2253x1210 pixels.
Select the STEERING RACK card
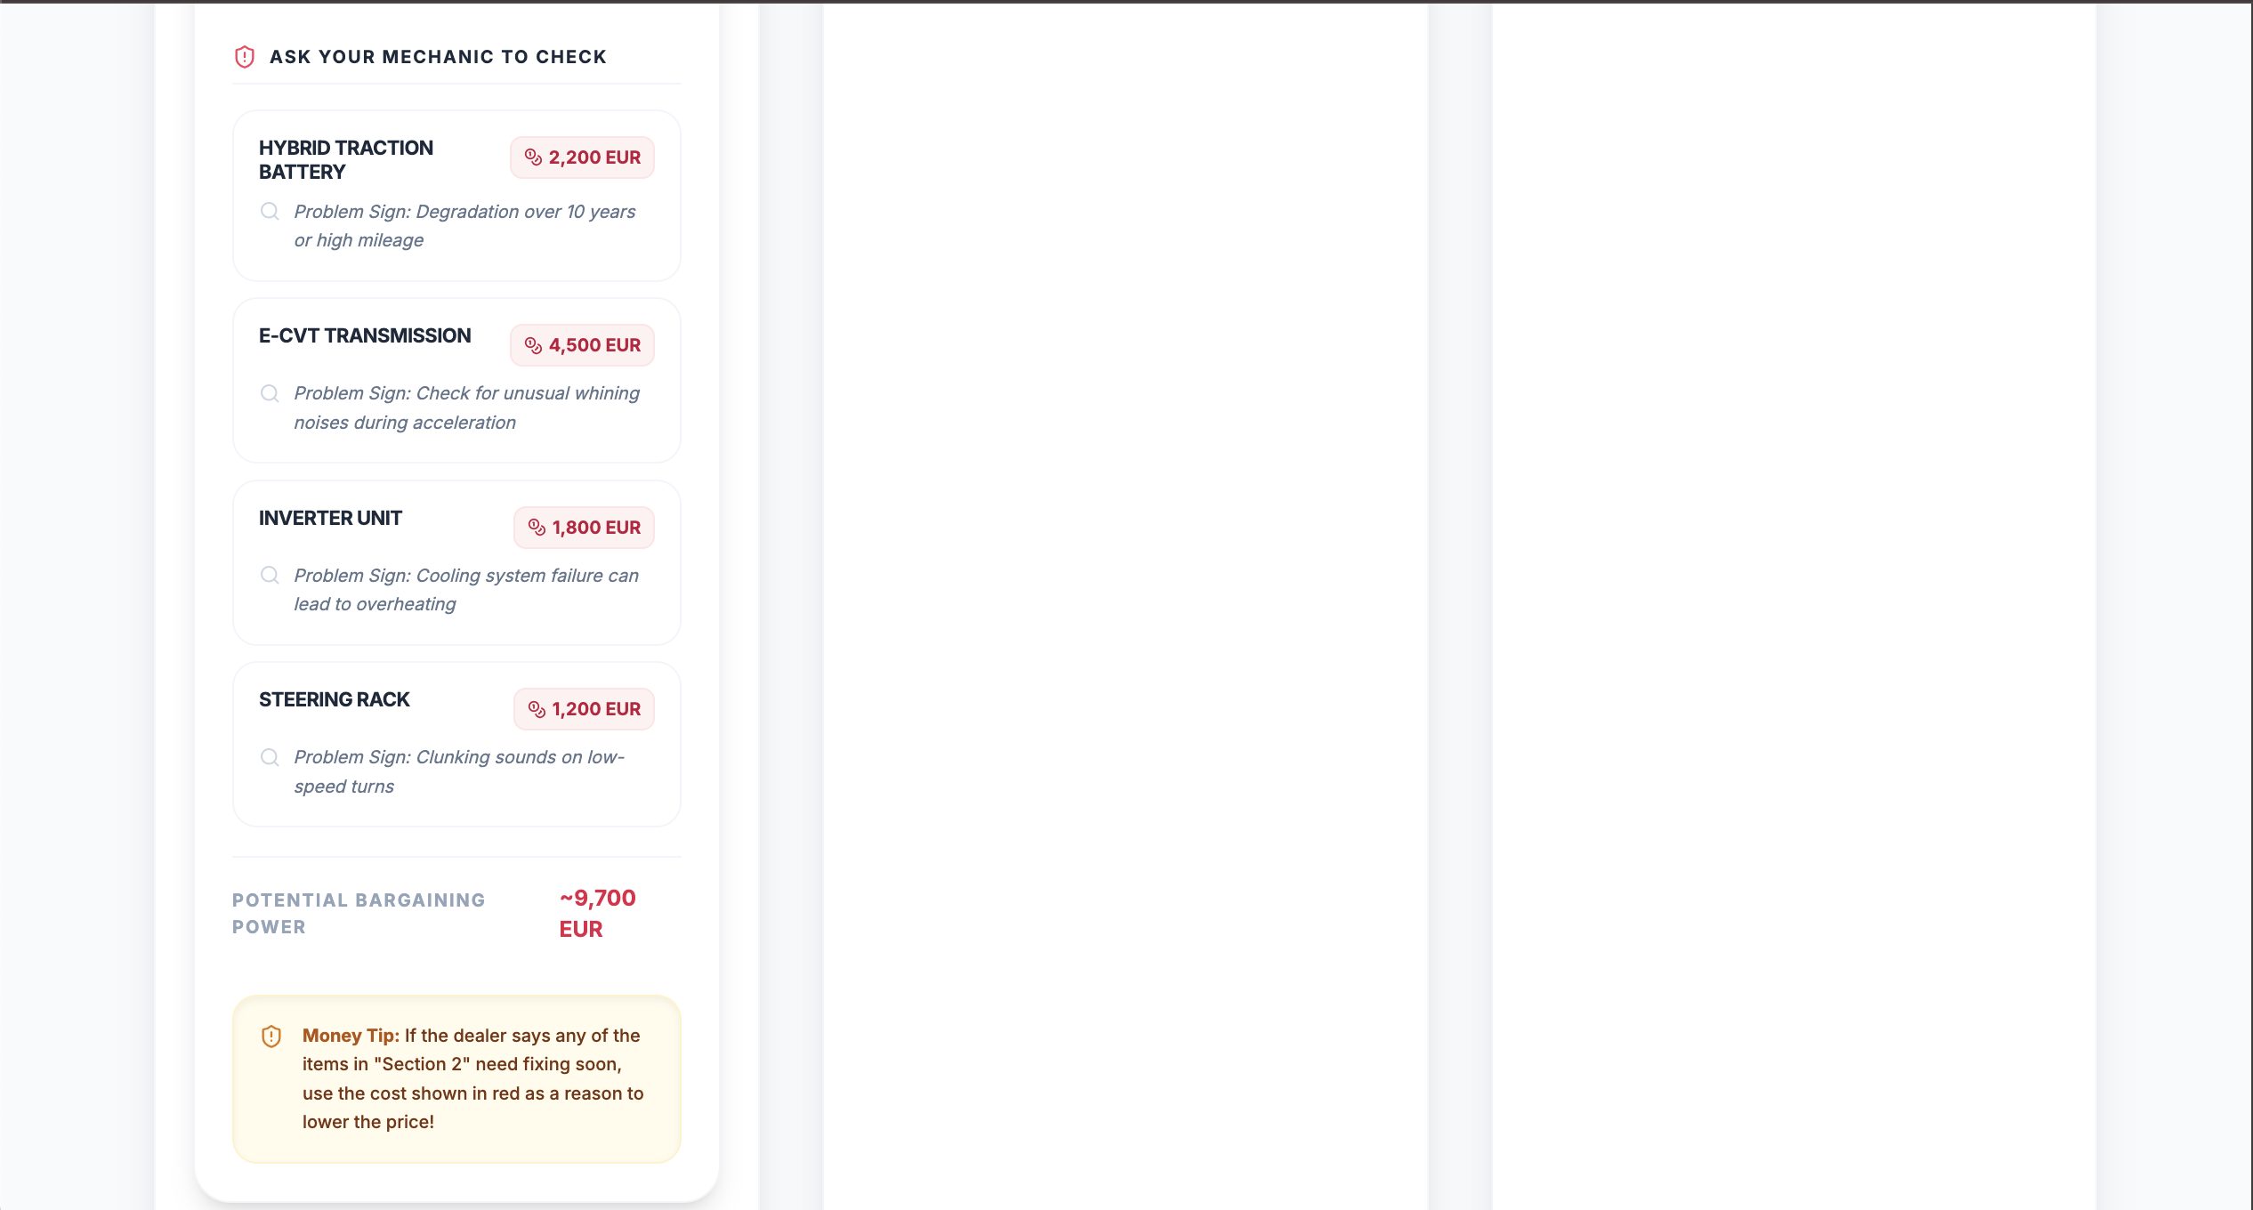(456, 745)
